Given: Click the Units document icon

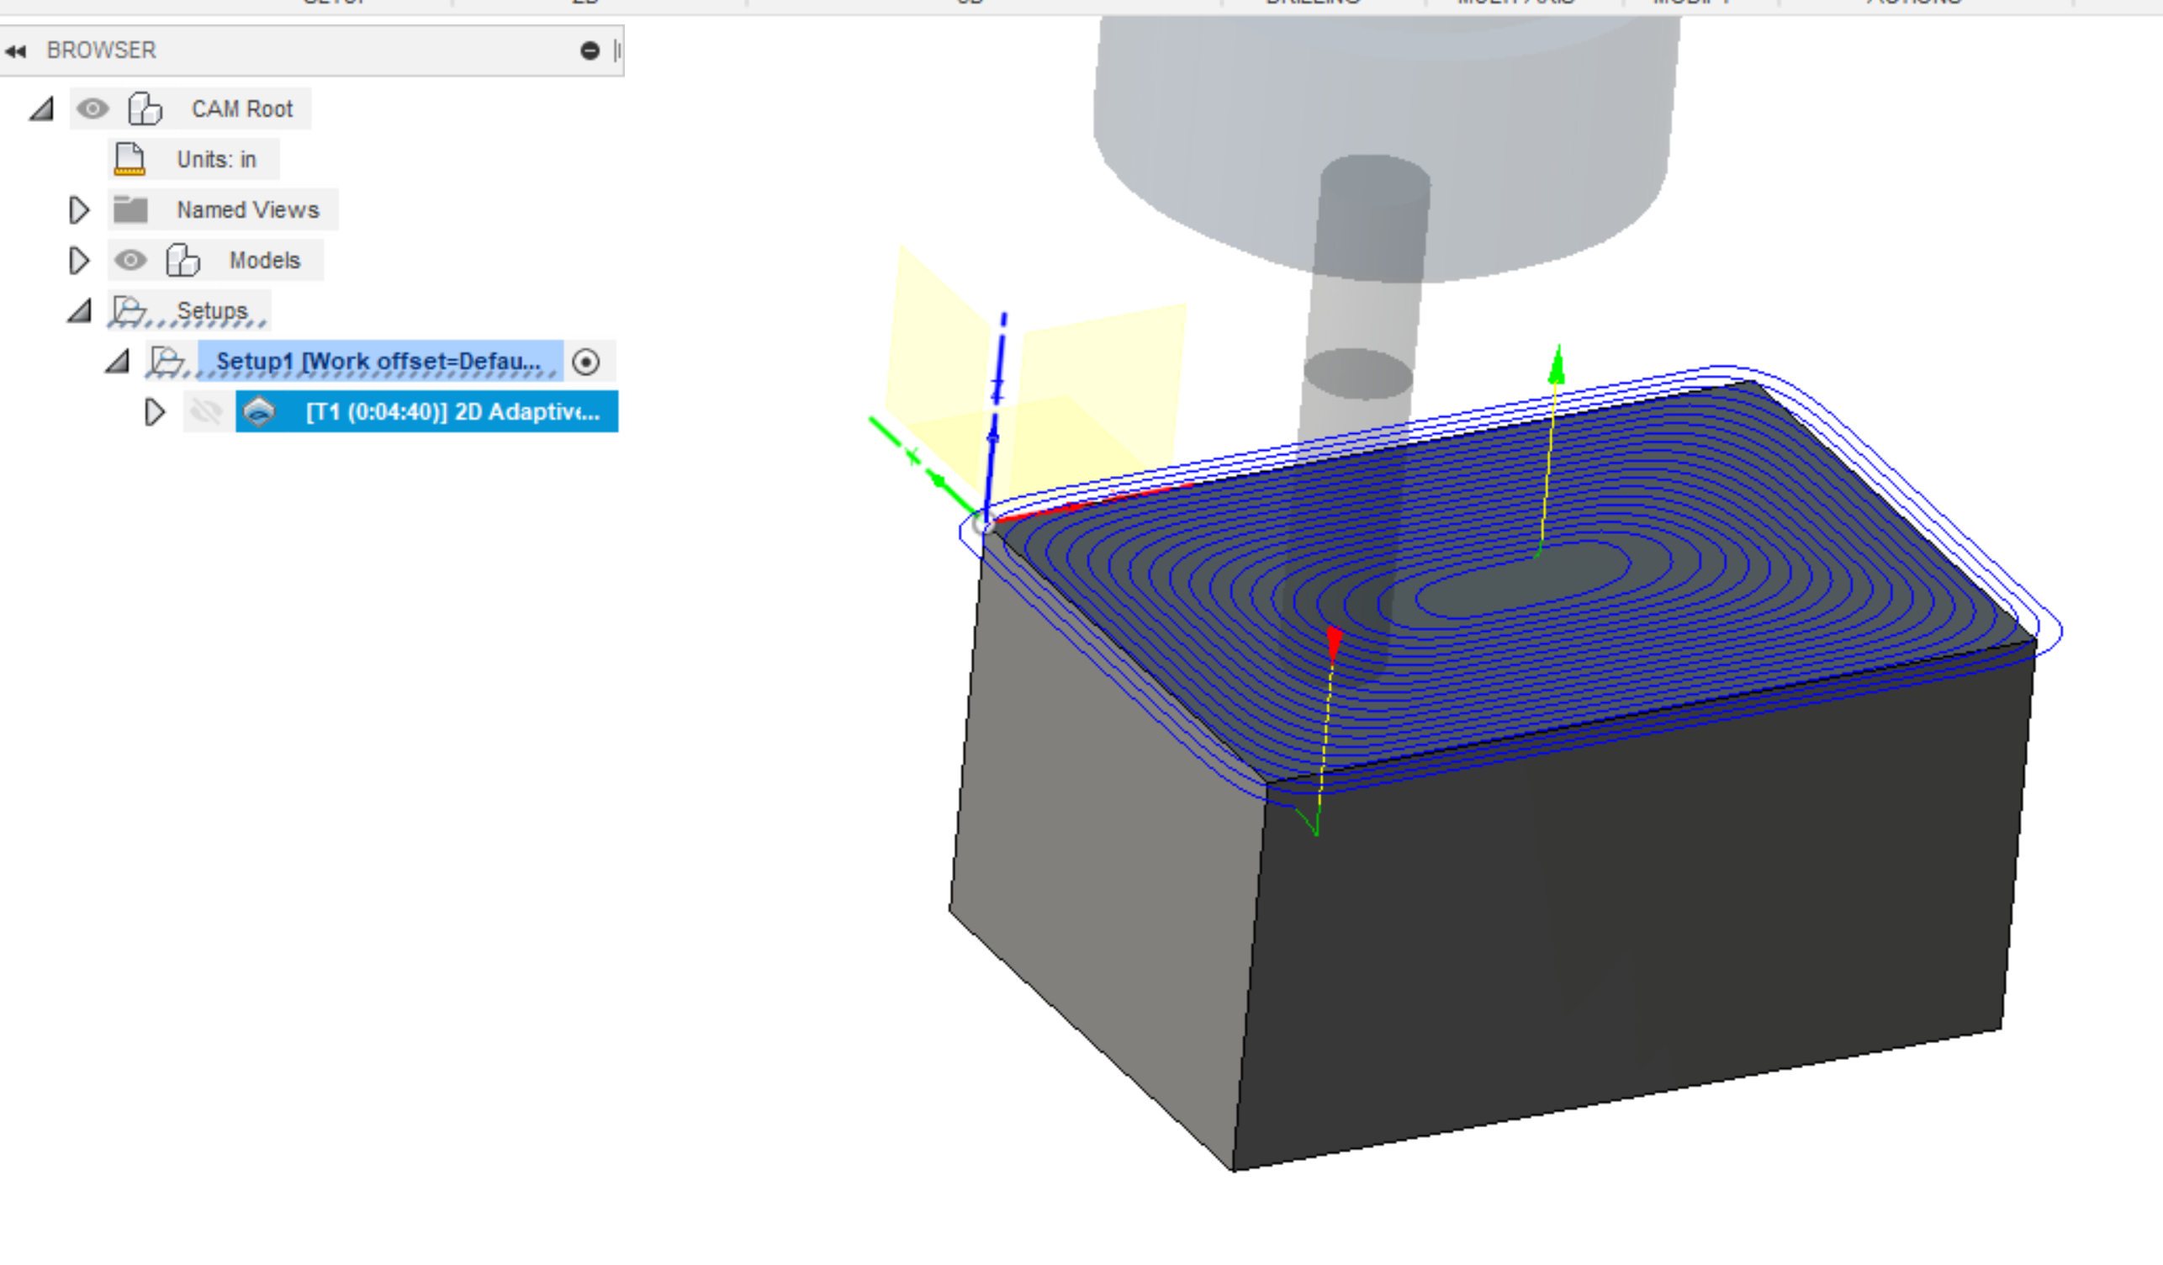Looking at the screenshot, I should click(130, 160).
